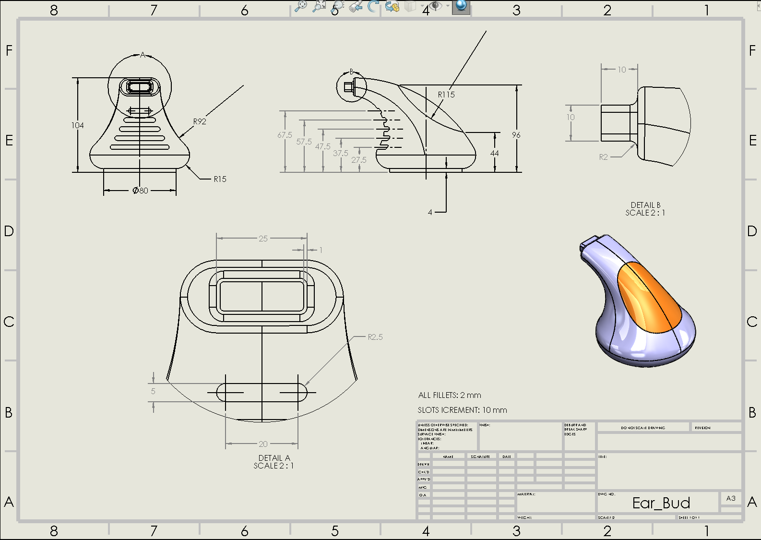761x540 pixels.
Task: Activate the Rotate View curved-arrow icon
Action: pyautogui.click(x=373, y=6)
